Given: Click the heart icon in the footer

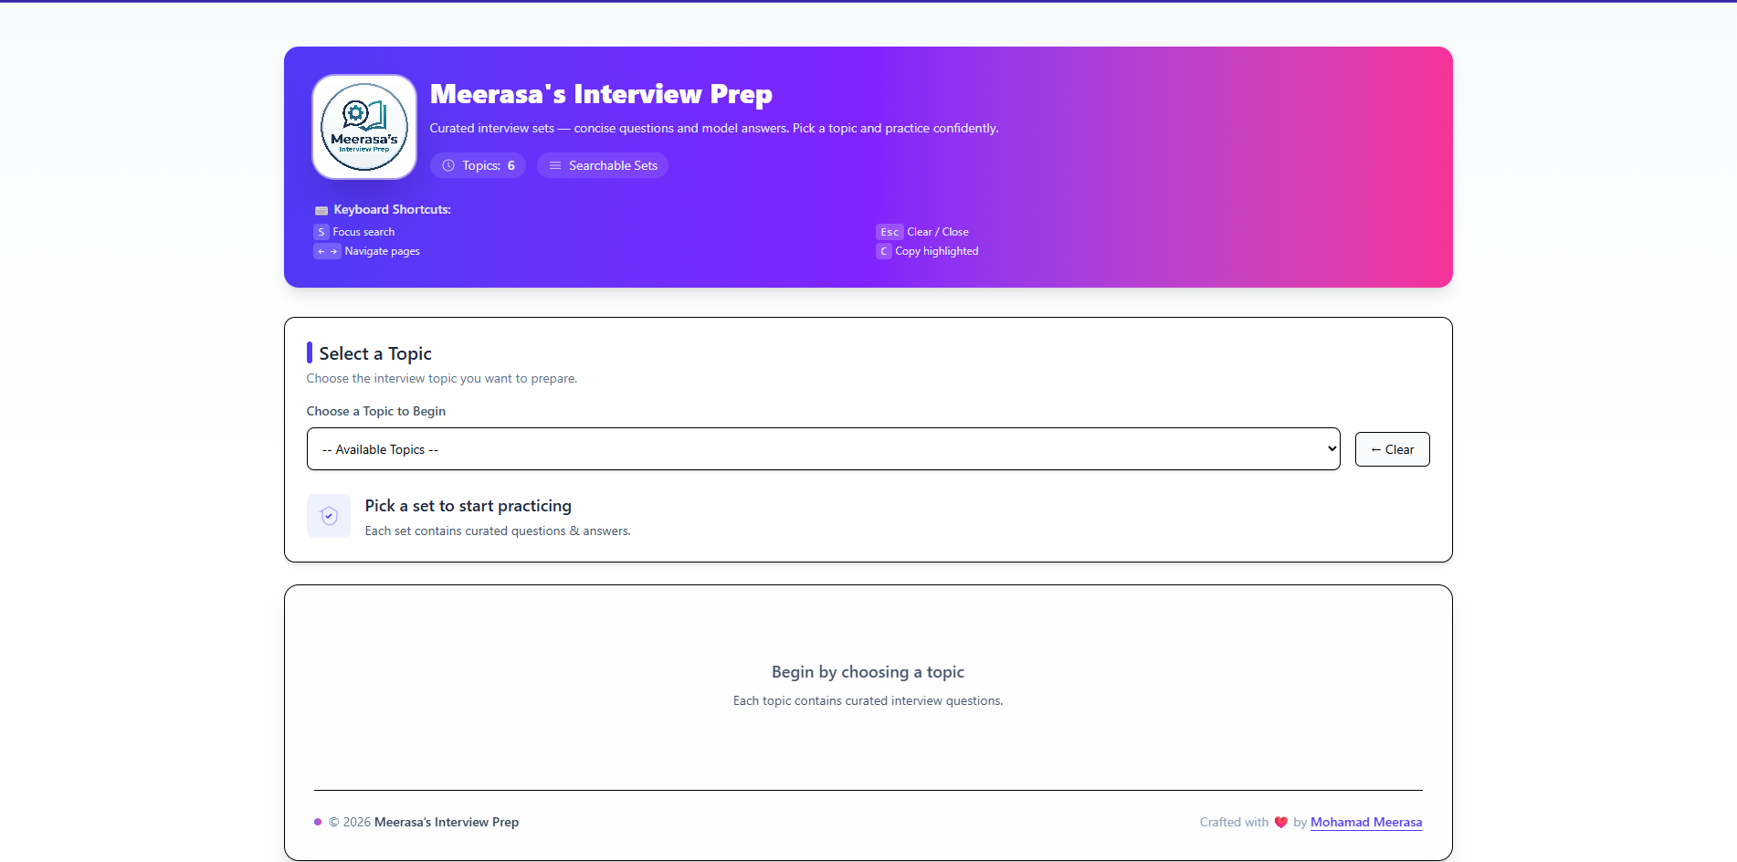Looking at the screenshot, I should point(1281,822).
